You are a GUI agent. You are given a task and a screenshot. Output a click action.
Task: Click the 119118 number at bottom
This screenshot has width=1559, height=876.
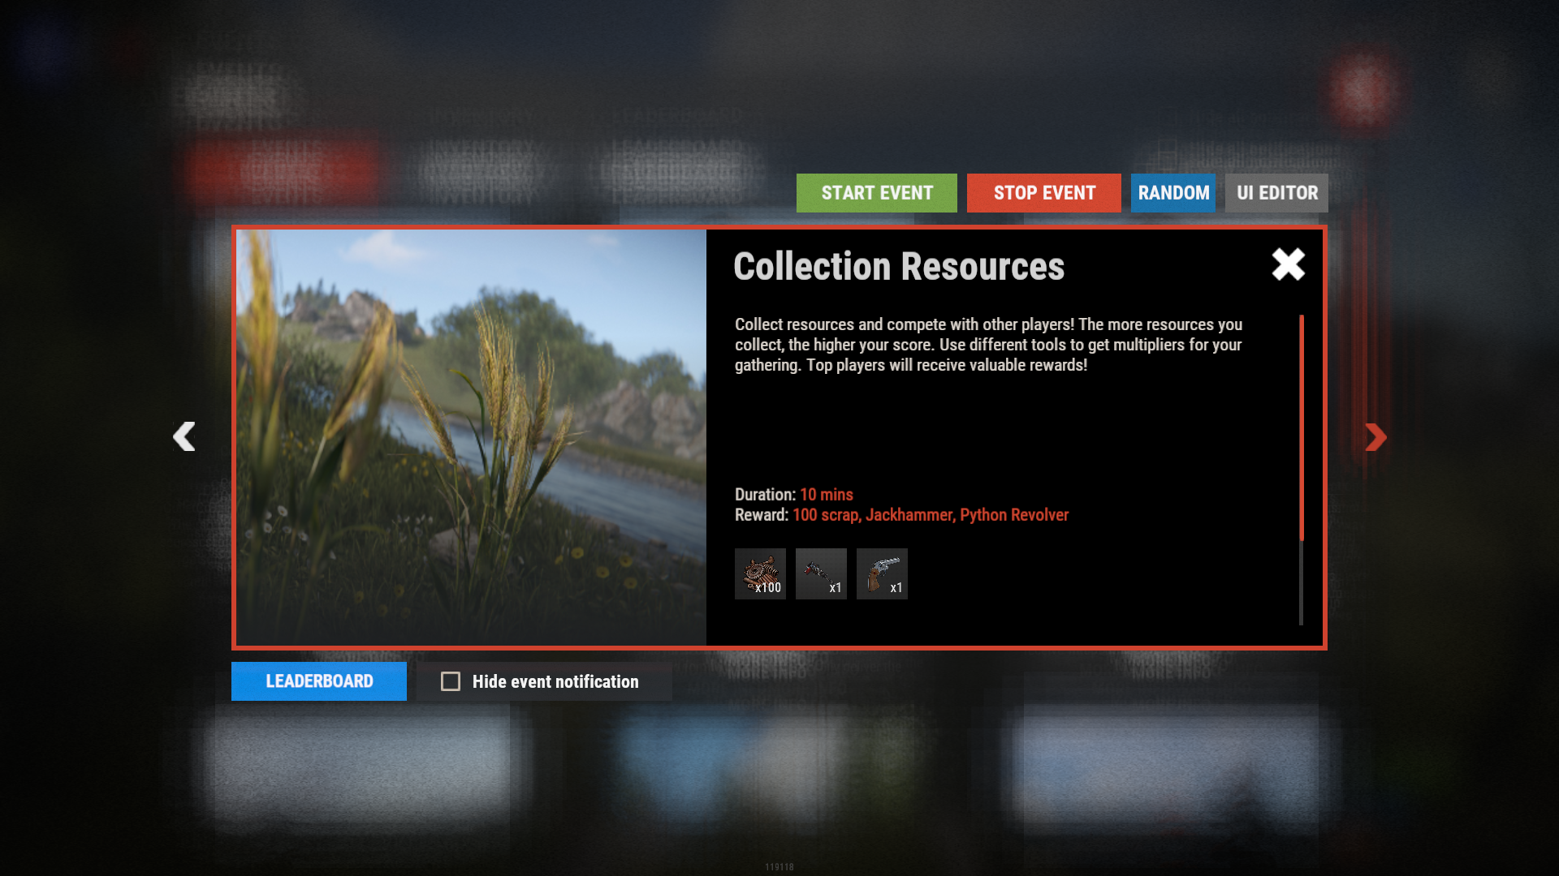(x=779, y=867)
